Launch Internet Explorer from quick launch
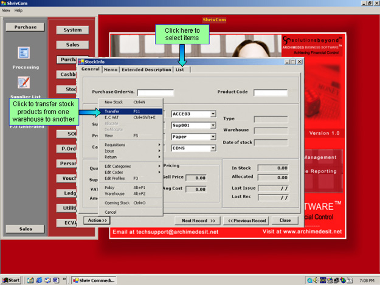Screen dimensions: 380x285 (x=39, y=280)
